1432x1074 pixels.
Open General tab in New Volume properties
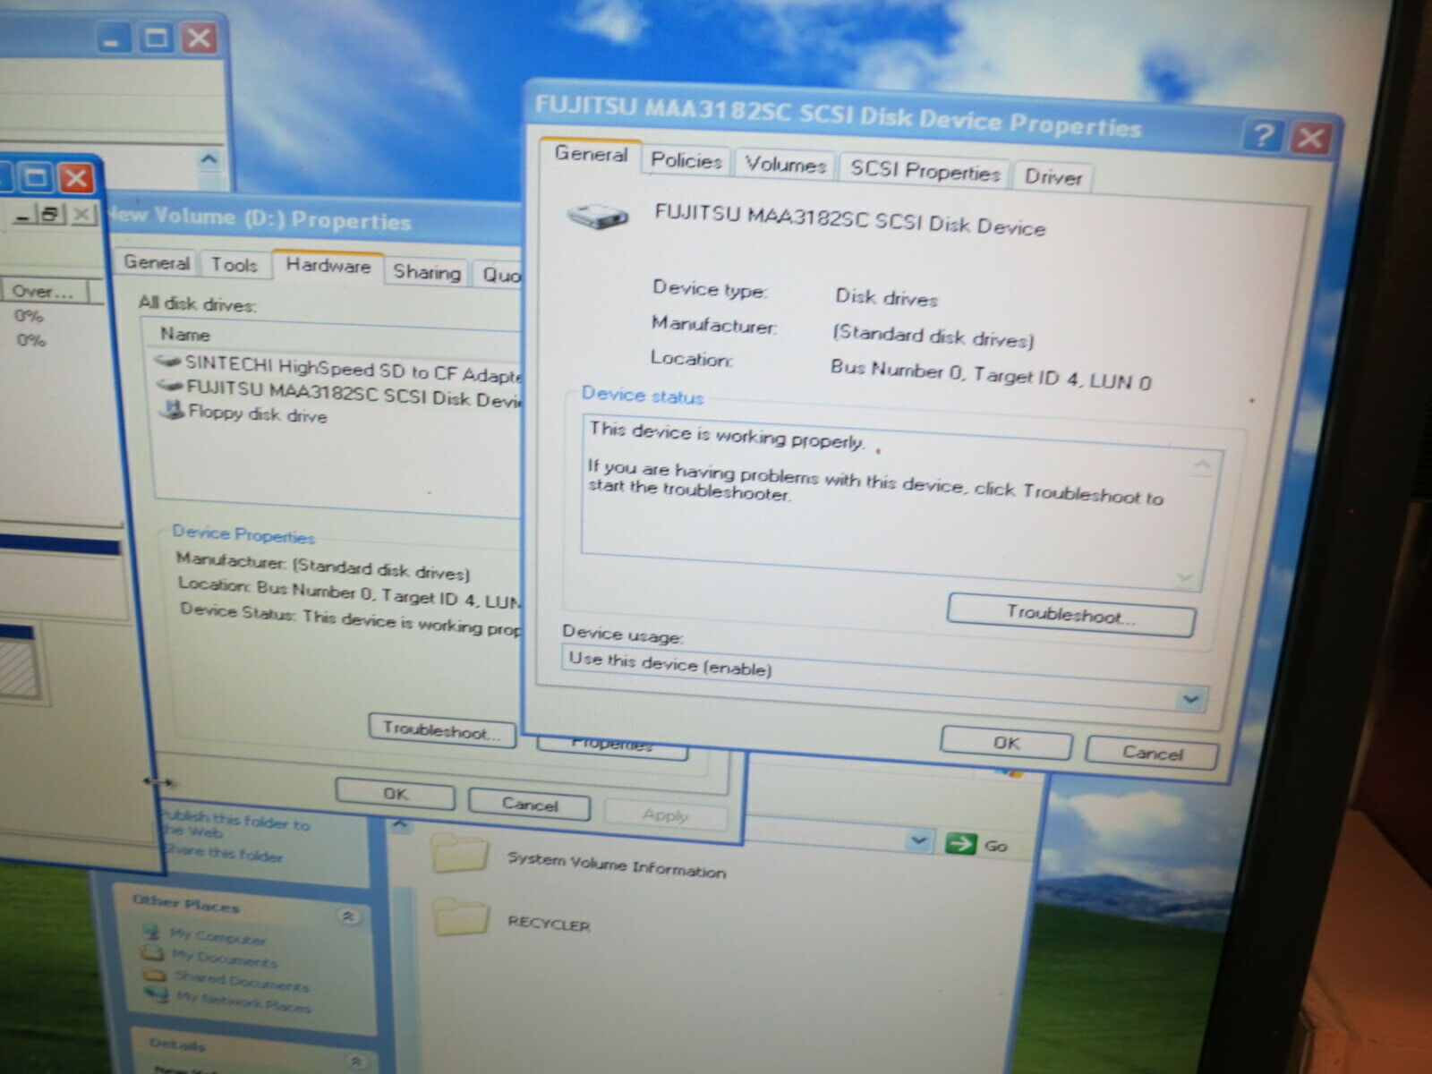click(x=157, y=262)
